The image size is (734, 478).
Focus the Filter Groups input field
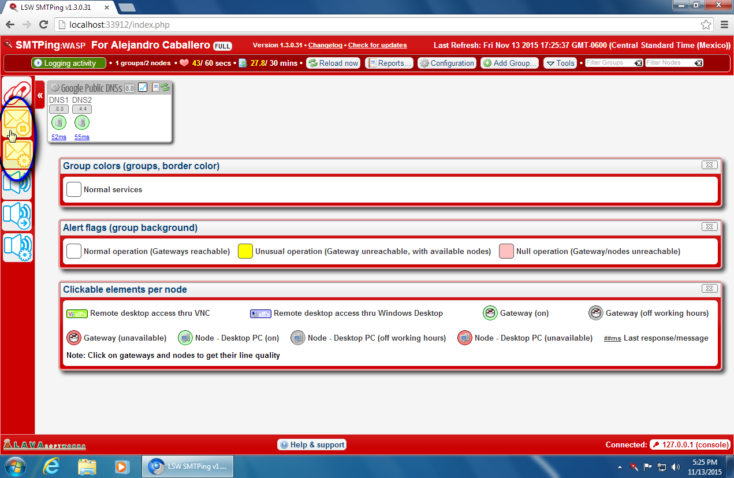pos(609,63)
